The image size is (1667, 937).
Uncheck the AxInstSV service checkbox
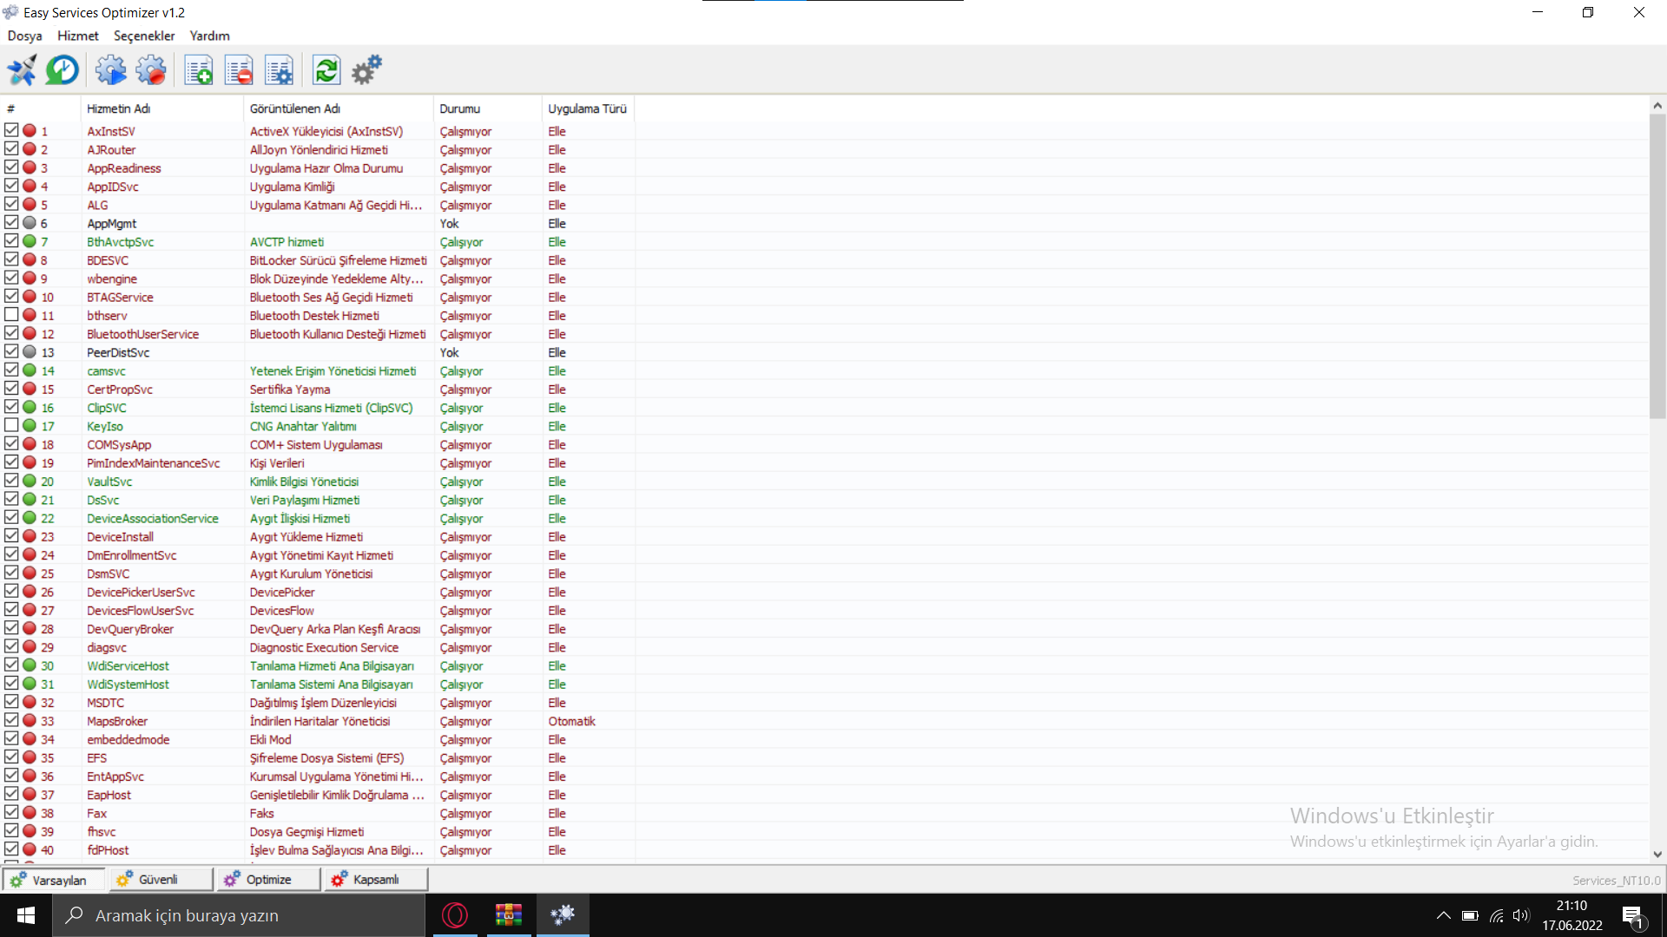tap(11, 130)
